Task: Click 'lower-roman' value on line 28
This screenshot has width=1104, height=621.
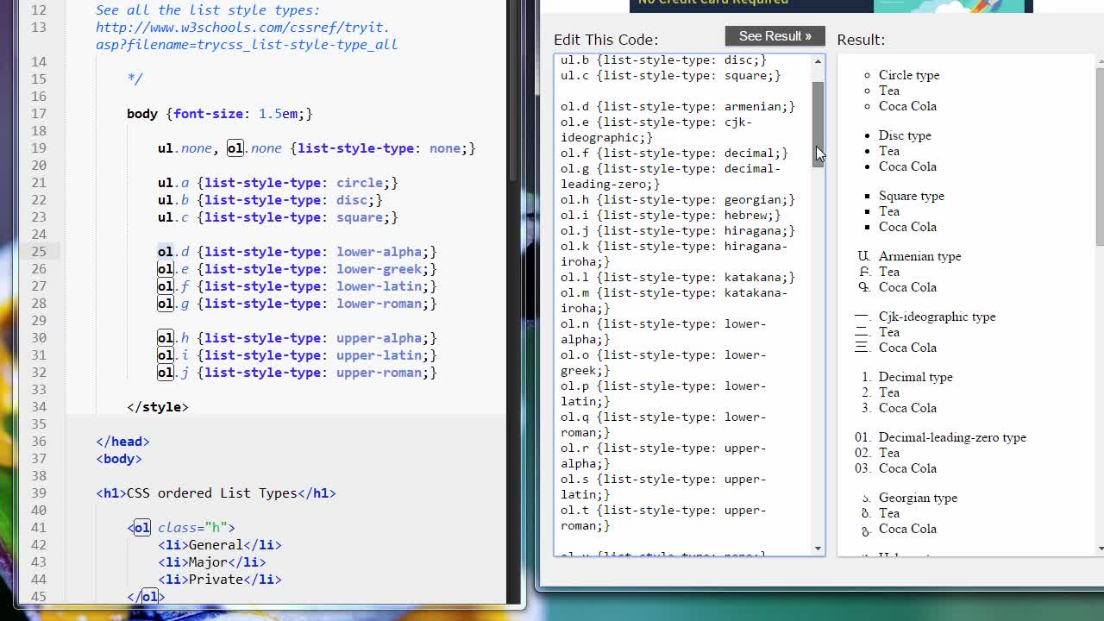Action: pos(379,304)
